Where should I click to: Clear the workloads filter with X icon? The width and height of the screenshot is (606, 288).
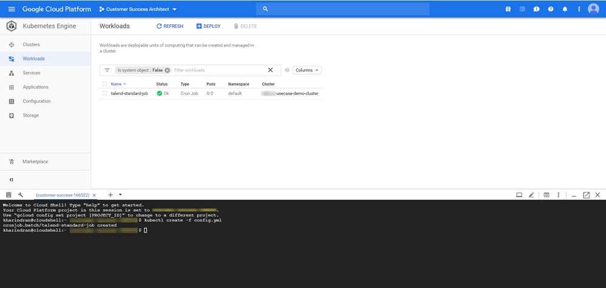pos(271,70)
